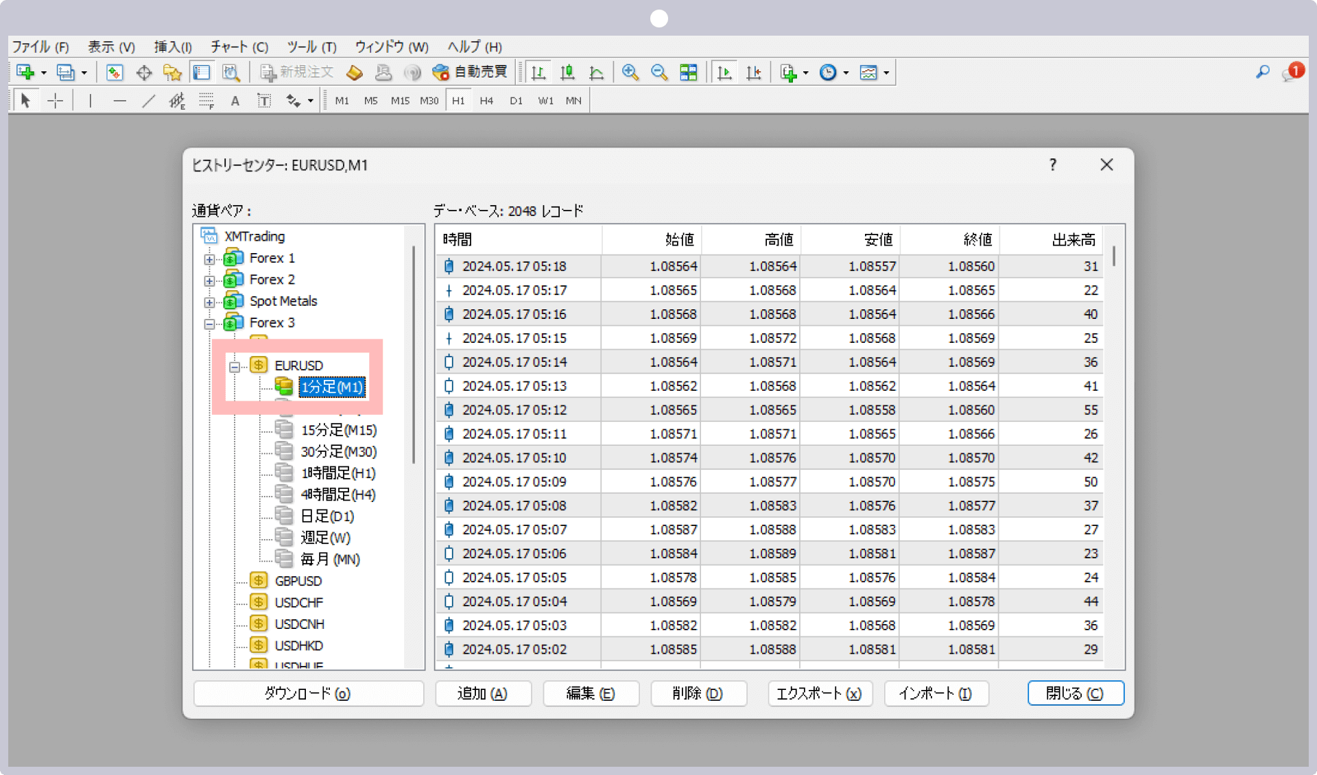Toggle chart shift icon
The image size is (1317, 775).
click(753, 72)
